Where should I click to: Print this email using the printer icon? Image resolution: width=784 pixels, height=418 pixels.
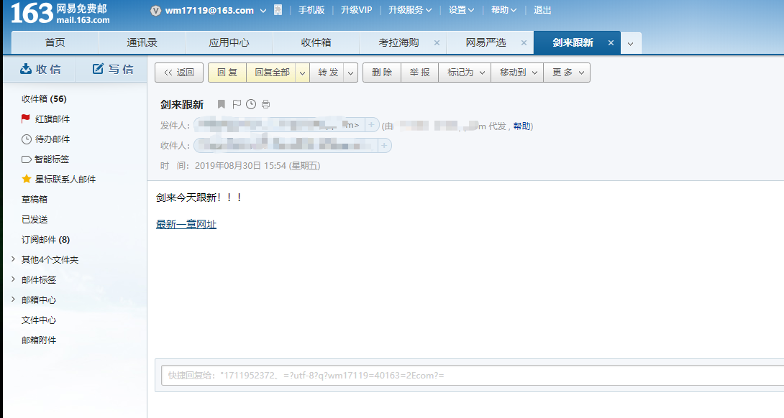pos(265,104)
